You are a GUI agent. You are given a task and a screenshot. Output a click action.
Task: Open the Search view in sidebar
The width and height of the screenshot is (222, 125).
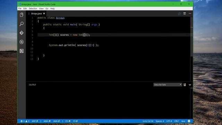22,24
